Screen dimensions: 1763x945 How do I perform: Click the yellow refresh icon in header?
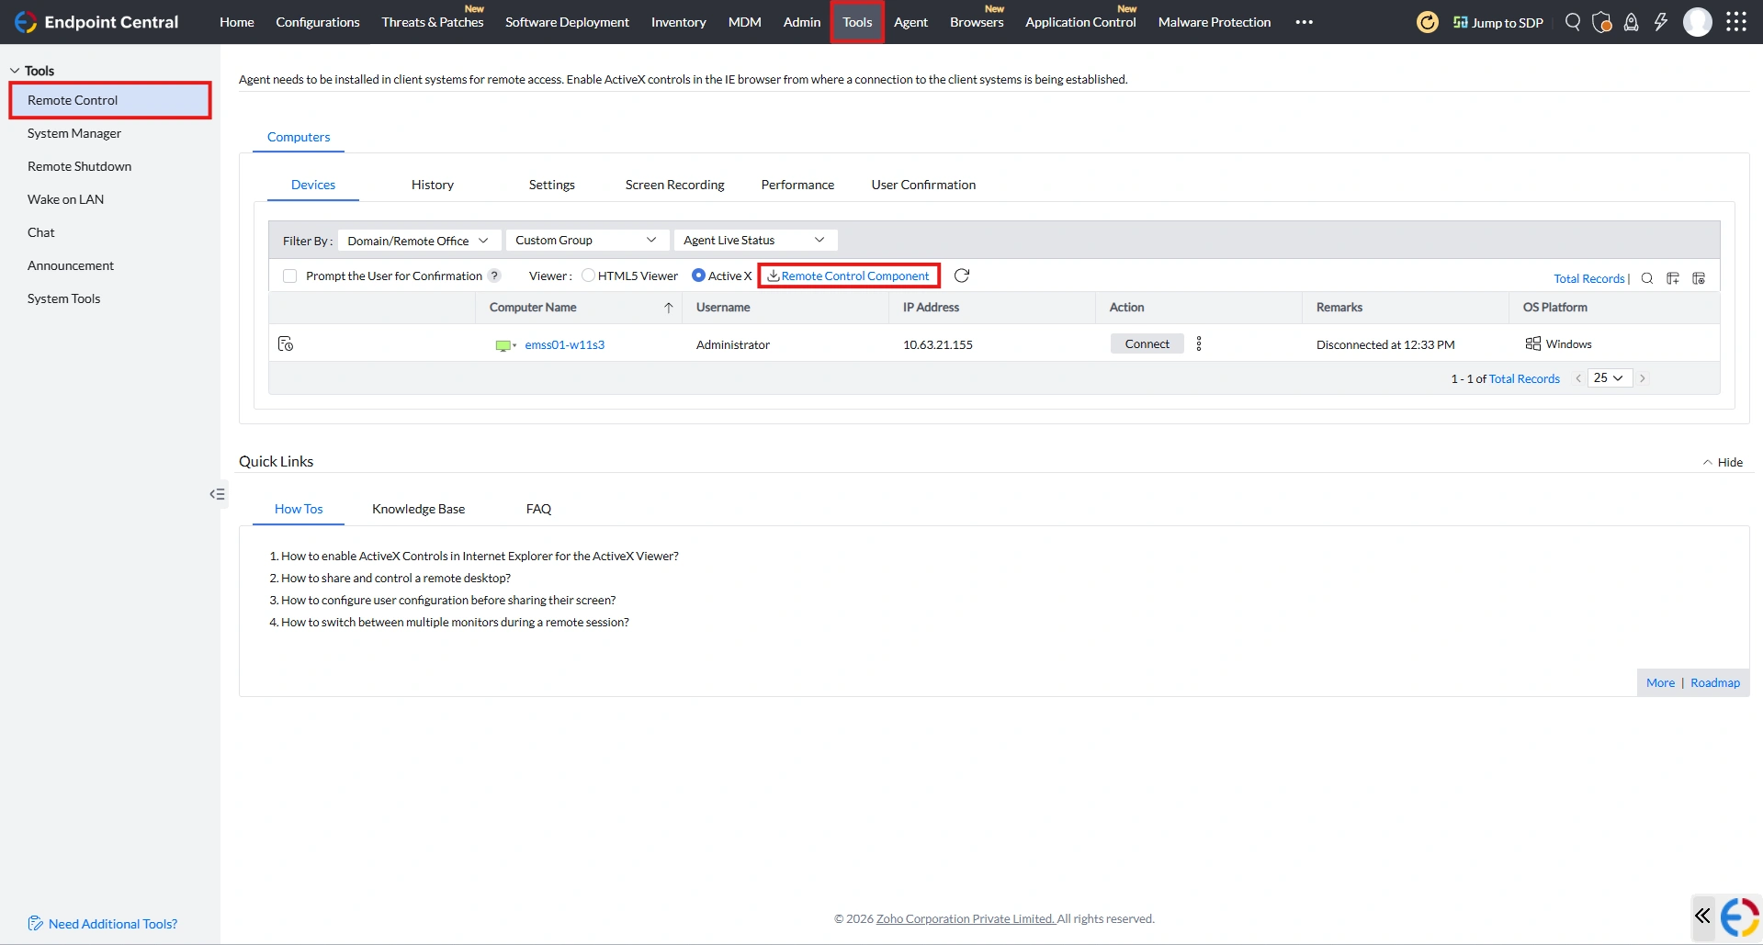(x=1427, y=22)
